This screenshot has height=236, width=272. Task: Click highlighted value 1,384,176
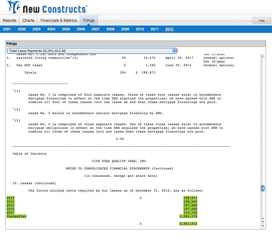188,216
